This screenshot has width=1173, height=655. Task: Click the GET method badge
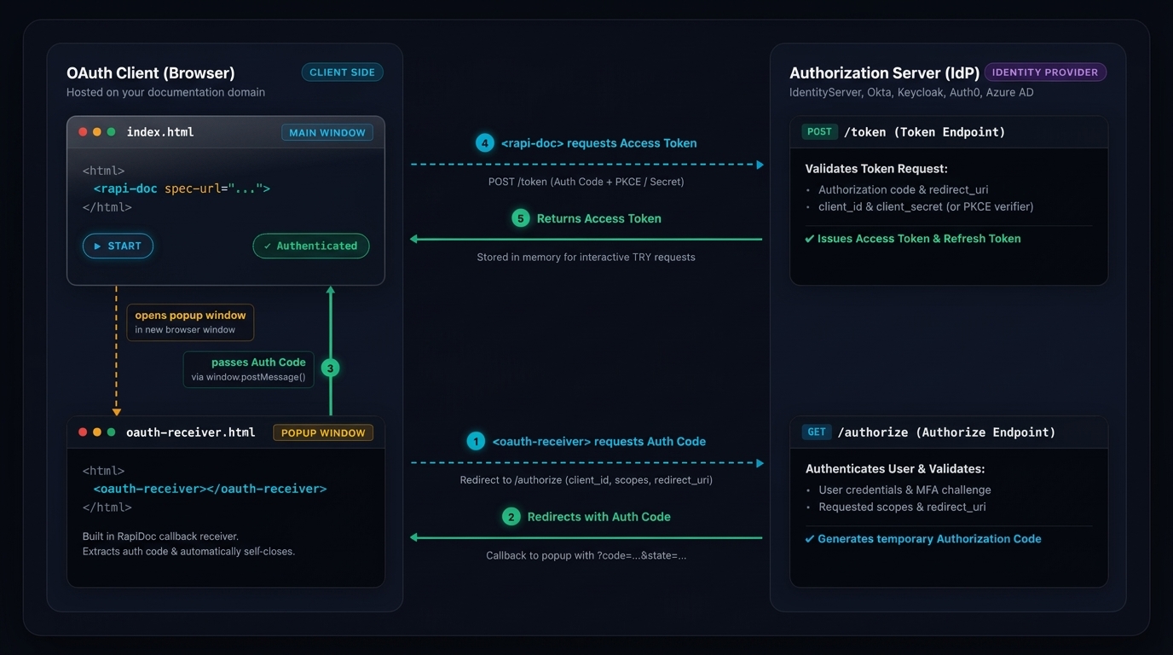pos(817,432)
